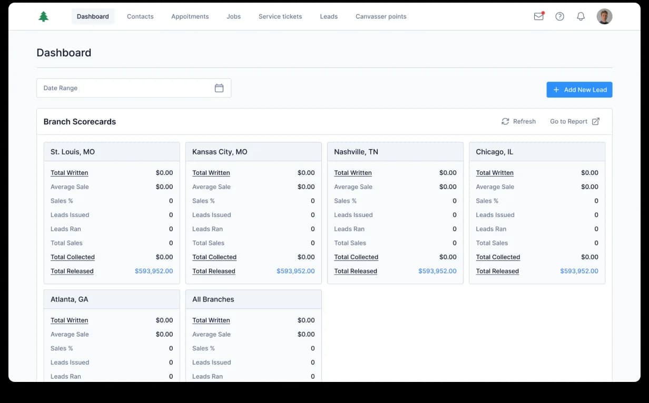Click Average Sale in St. Louis card
The width and height of the screenshot is (649, 403).
[x=70, y=187]
